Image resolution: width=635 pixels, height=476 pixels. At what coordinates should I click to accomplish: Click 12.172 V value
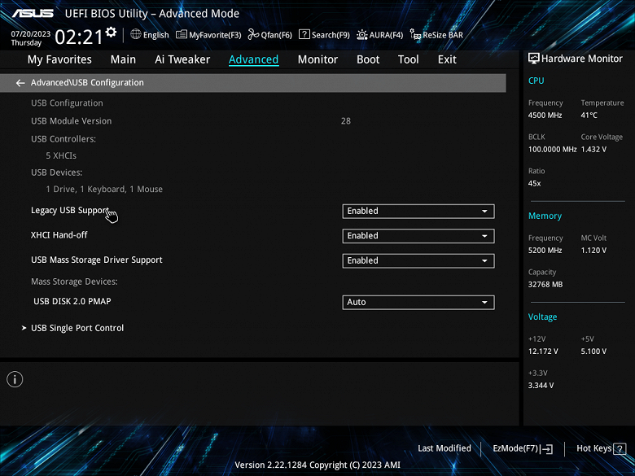pos(543,352)
